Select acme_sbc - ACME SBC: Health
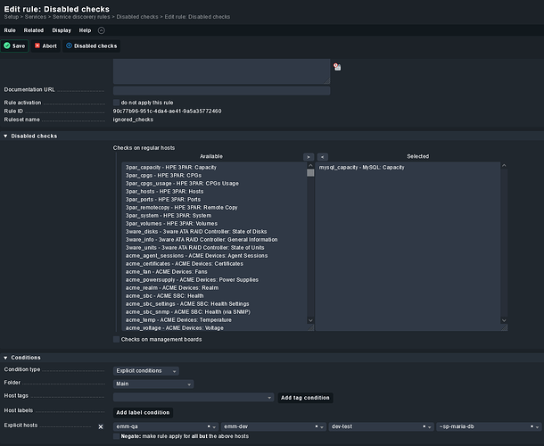This screenshot has width=544, height=446. pos(164,296)
